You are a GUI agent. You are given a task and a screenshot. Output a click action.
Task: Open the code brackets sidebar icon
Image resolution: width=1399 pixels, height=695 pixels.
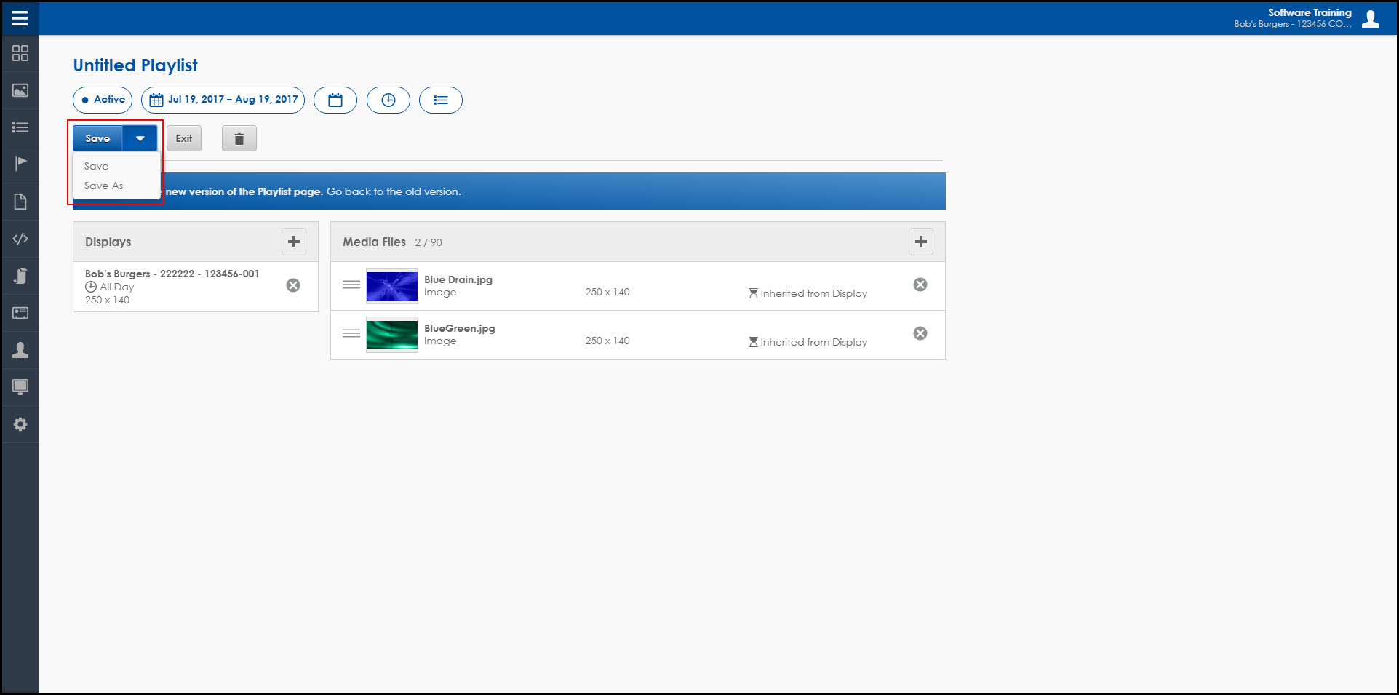click(20, 239)
